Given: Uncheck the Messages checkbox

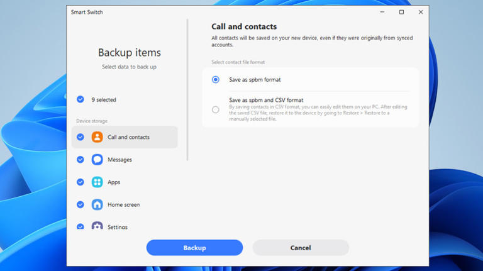Looking at the screenshot, I should (80, 160).
